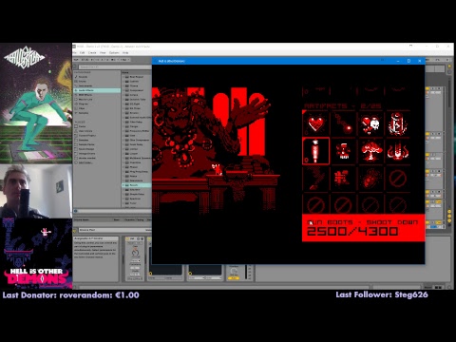Pick the highlighted gun boots artifact
456x342 pixels.
(x=316, y=151)
